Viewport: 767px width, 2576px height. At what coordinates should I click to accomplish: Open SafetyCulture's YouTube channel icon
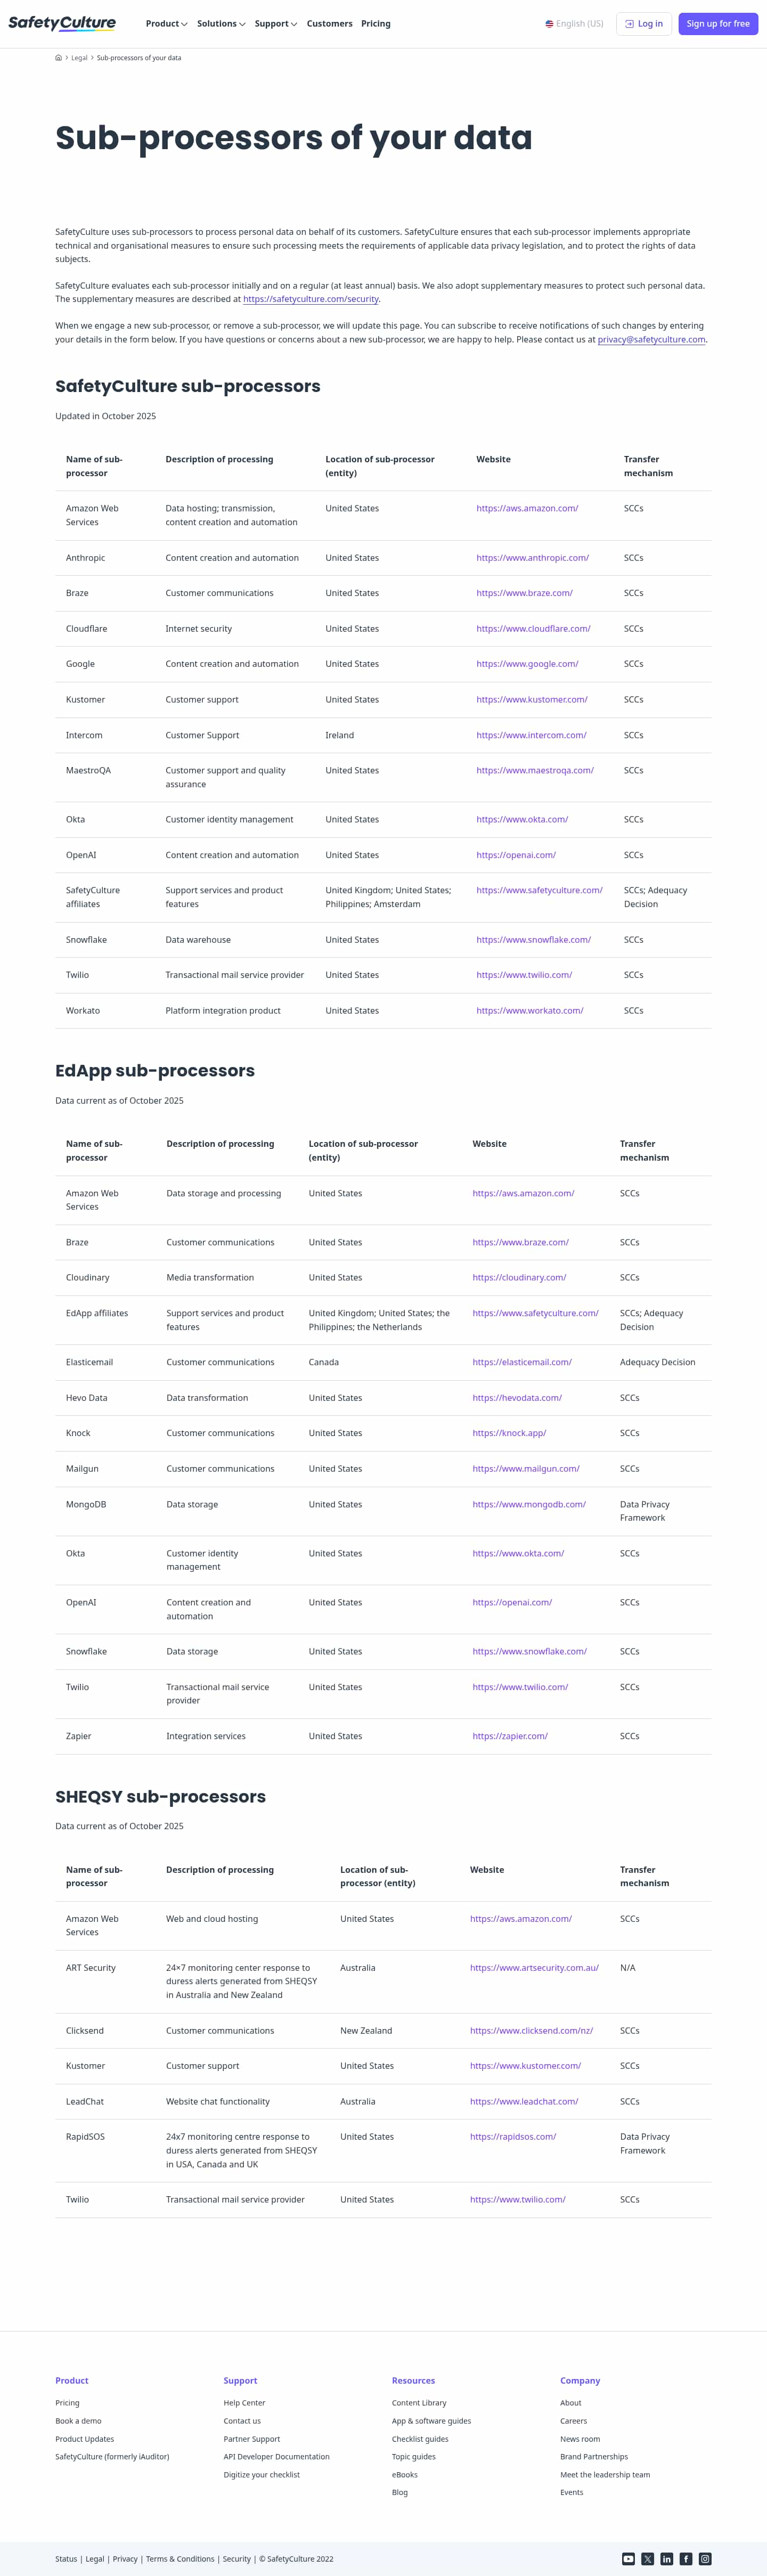(x=628, y=2558)
